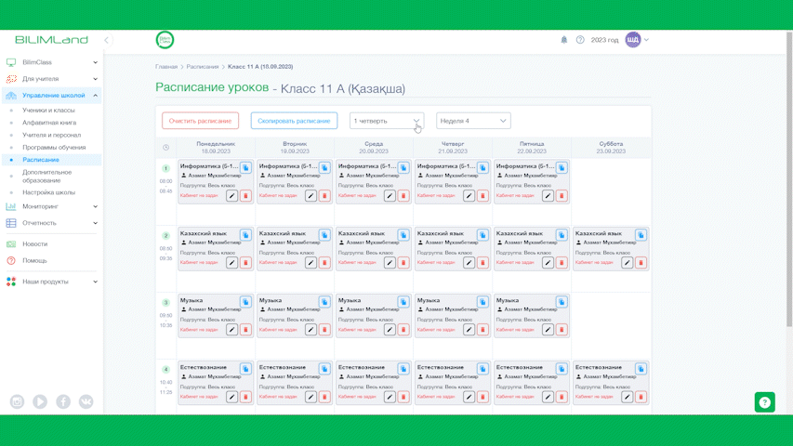Click the BilimClass round logo
The image size is (793, 446).
coord(165,40)
